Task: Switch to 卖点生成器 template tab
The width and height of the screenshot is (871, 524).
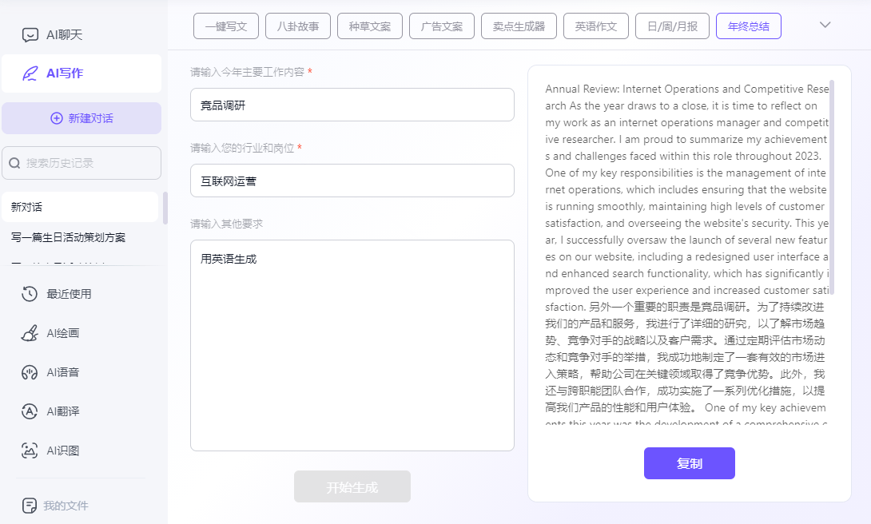Action: (x=519, y=26)
